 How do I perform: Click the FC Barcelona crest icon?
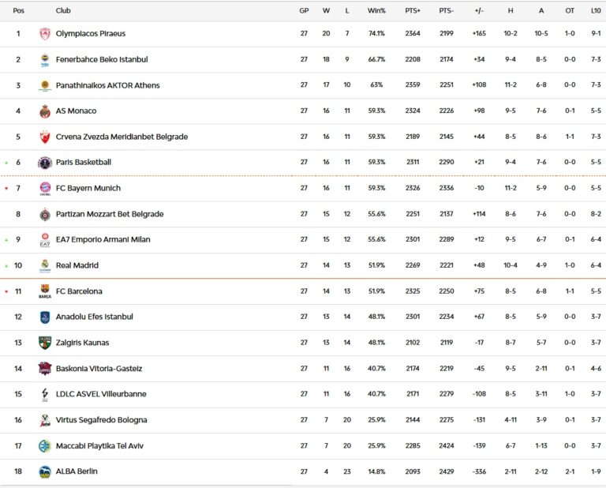point(45,291)
